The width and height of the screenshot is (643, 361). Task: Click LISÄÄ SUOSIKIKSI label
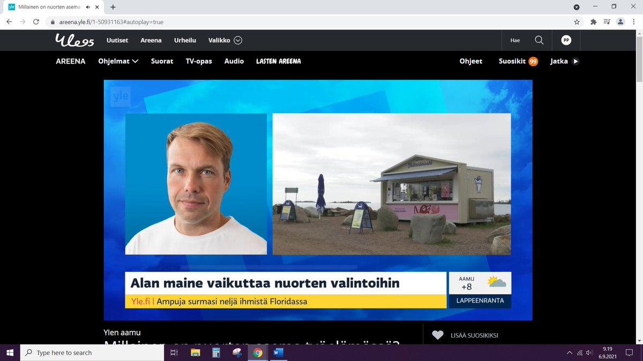[475, 335]
